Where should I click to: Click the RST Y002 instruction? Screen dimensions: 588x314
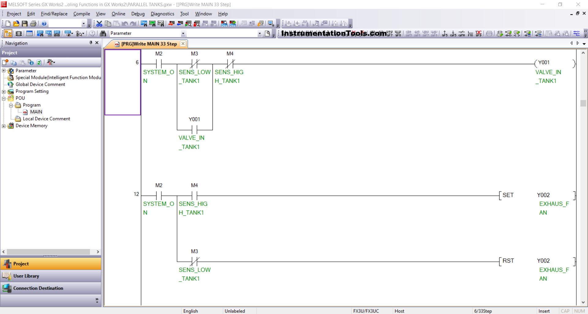pos(537,261)
